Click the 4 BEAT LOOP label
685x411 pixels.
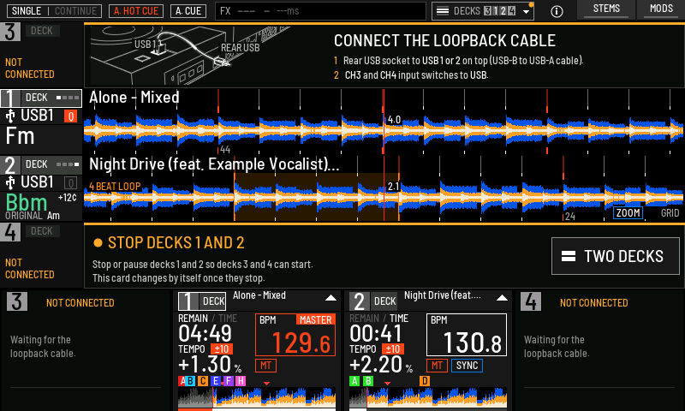click(x=115, y=187)
